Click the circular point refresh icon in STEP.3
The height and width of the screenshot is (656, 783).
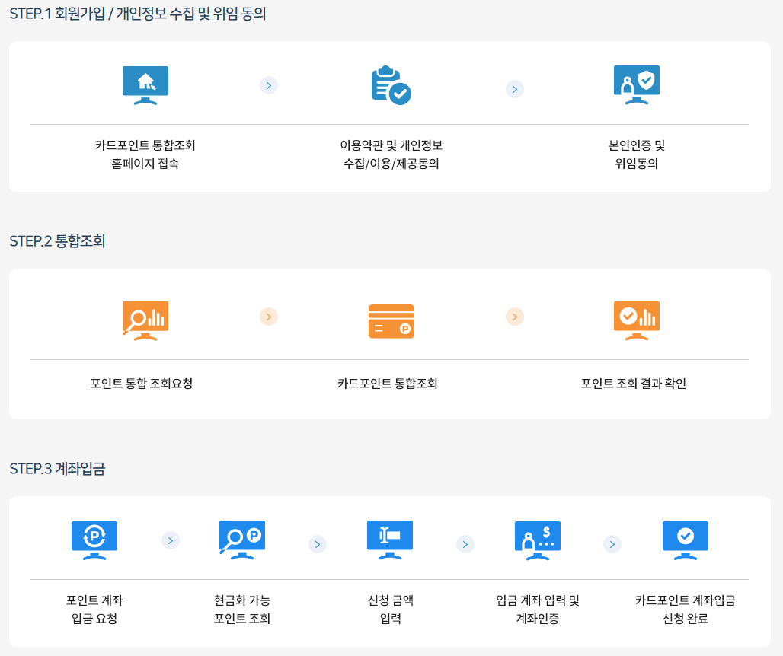coord(94,540)
